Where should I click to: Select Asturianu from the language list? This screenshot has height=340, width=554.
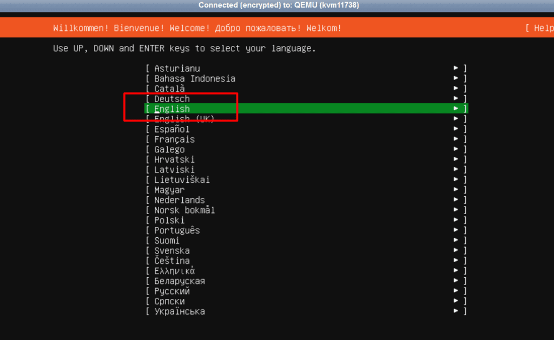coord(177,69)
